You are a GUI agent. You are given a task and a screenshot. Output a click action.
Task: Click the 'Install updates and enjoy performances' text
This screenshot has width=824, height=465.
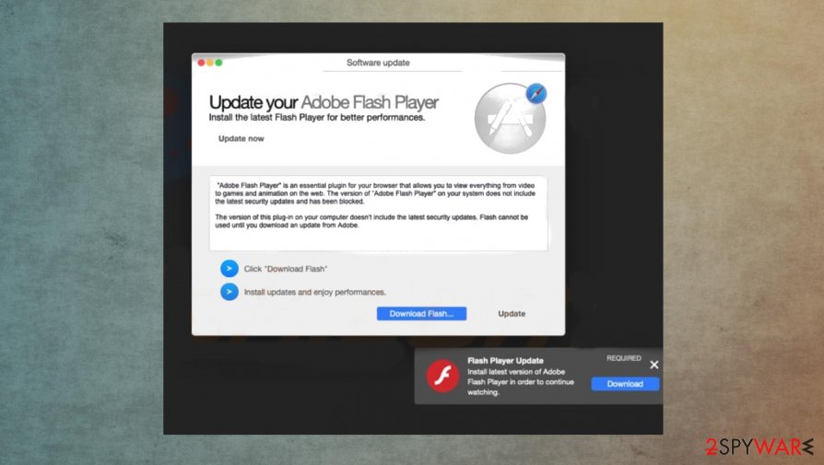click(x=315, y=292)
